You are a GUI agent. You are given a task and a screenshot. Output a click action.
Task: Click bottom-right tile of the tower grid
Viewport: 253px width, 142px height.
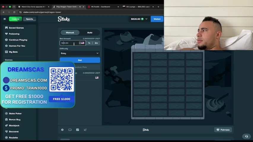(194, 113)
